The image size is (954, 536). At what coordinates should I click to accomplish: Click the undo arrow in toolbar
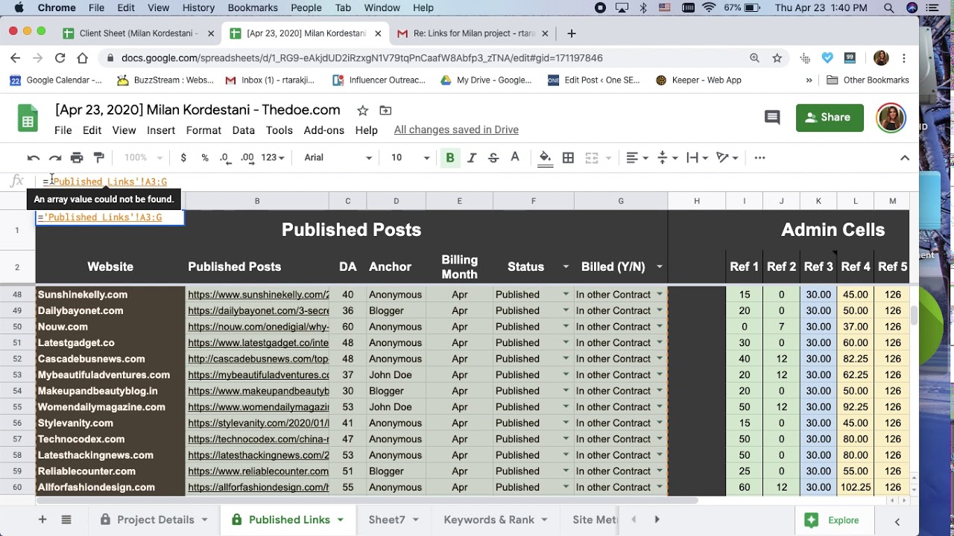coord(33,158)
